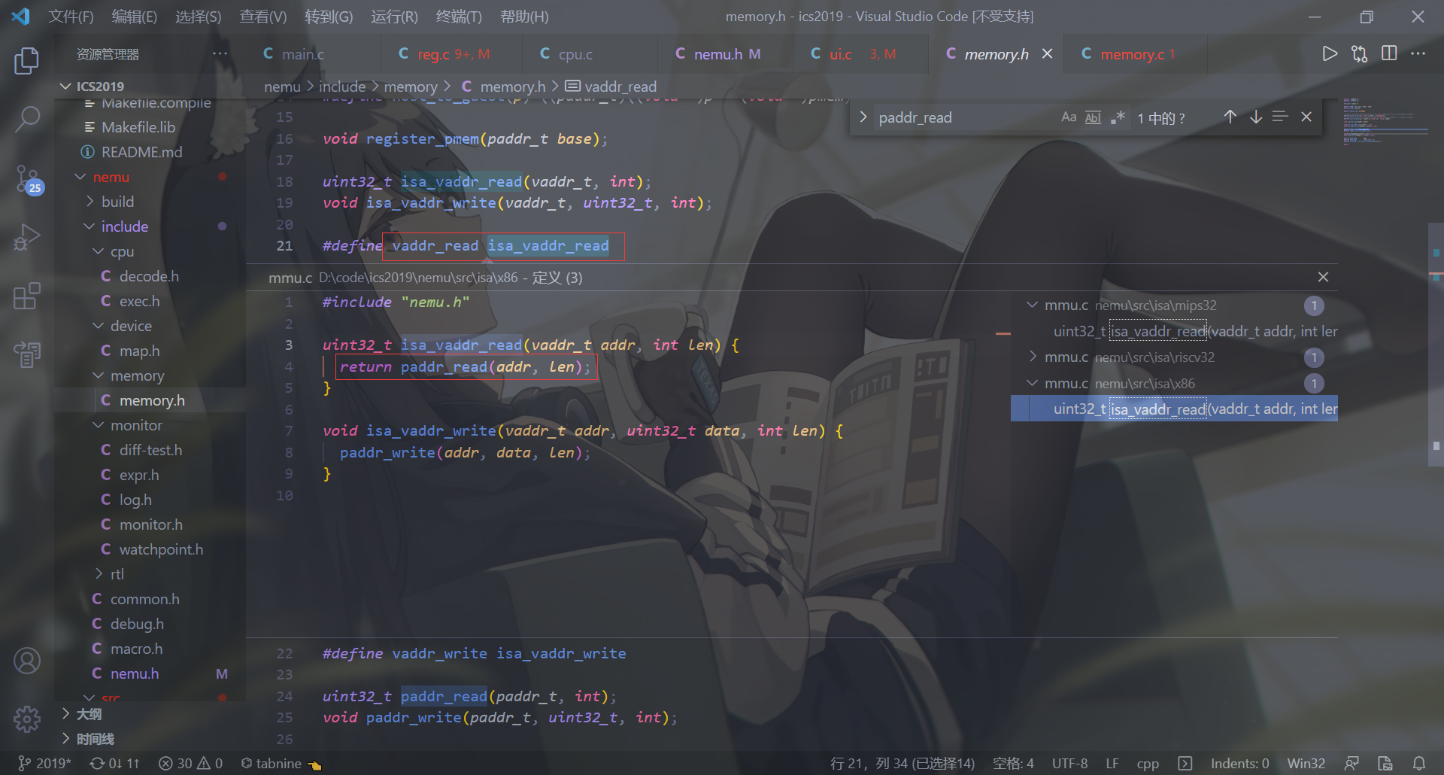Switch to the cpu.c tab
The image size is (1444, 775).
click(x=576, y=54)
